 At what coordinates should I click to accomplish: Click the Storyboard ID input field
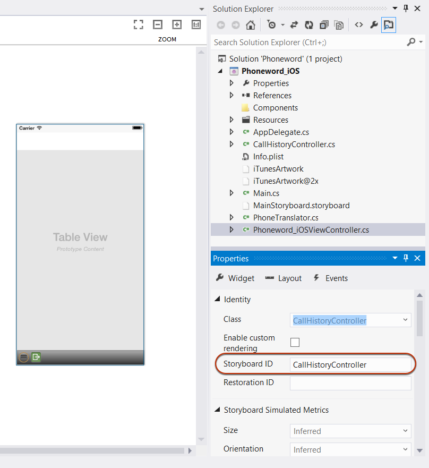[350, 365]
